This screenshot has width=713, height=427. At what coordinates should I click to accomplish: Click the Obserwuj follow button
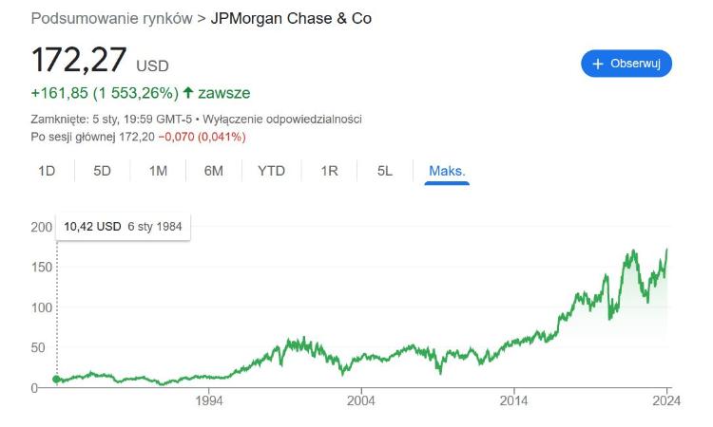(x=626, y=64)
